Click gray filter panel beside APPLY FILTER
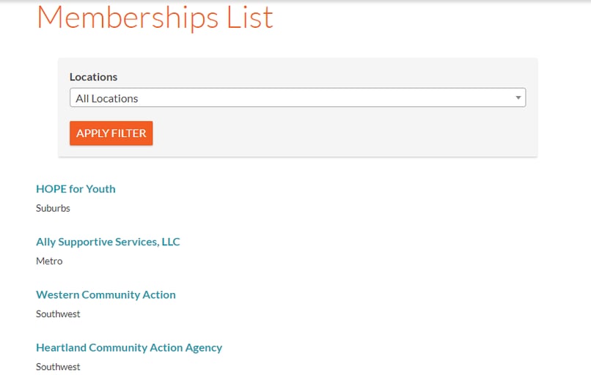Image resolution: width=591 pixels, height=375 pixels. click(339, 133)
